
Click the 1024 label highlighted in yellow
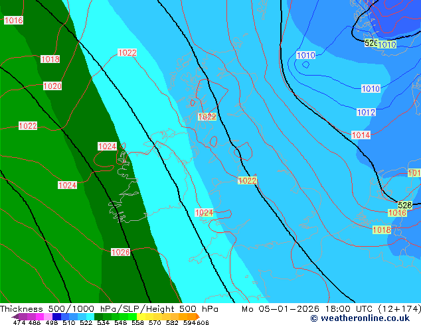(204, 213)
